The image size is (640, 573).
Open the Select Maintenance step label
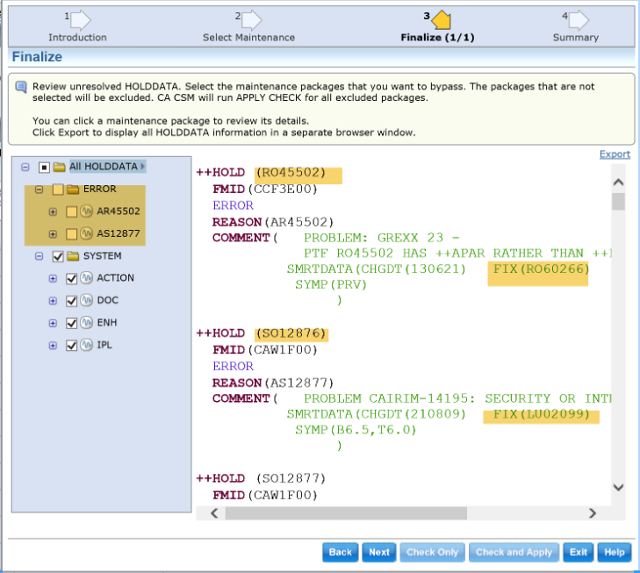pos(248,38)
